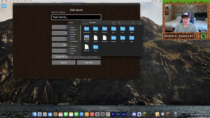Select the level.dat file
The height and width of the screenshot is (118, 210).
click(x=95, y=38)
